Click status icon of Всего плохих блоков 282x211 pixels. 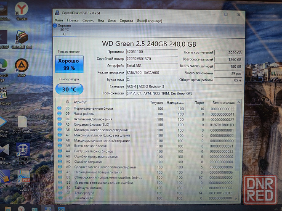click(x=60, y=145)
